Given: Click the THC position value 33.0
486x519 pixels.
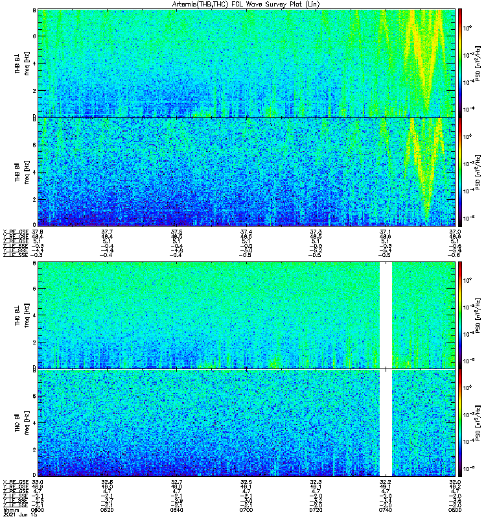Looking at the screenshot, I should tap(38, 482).
